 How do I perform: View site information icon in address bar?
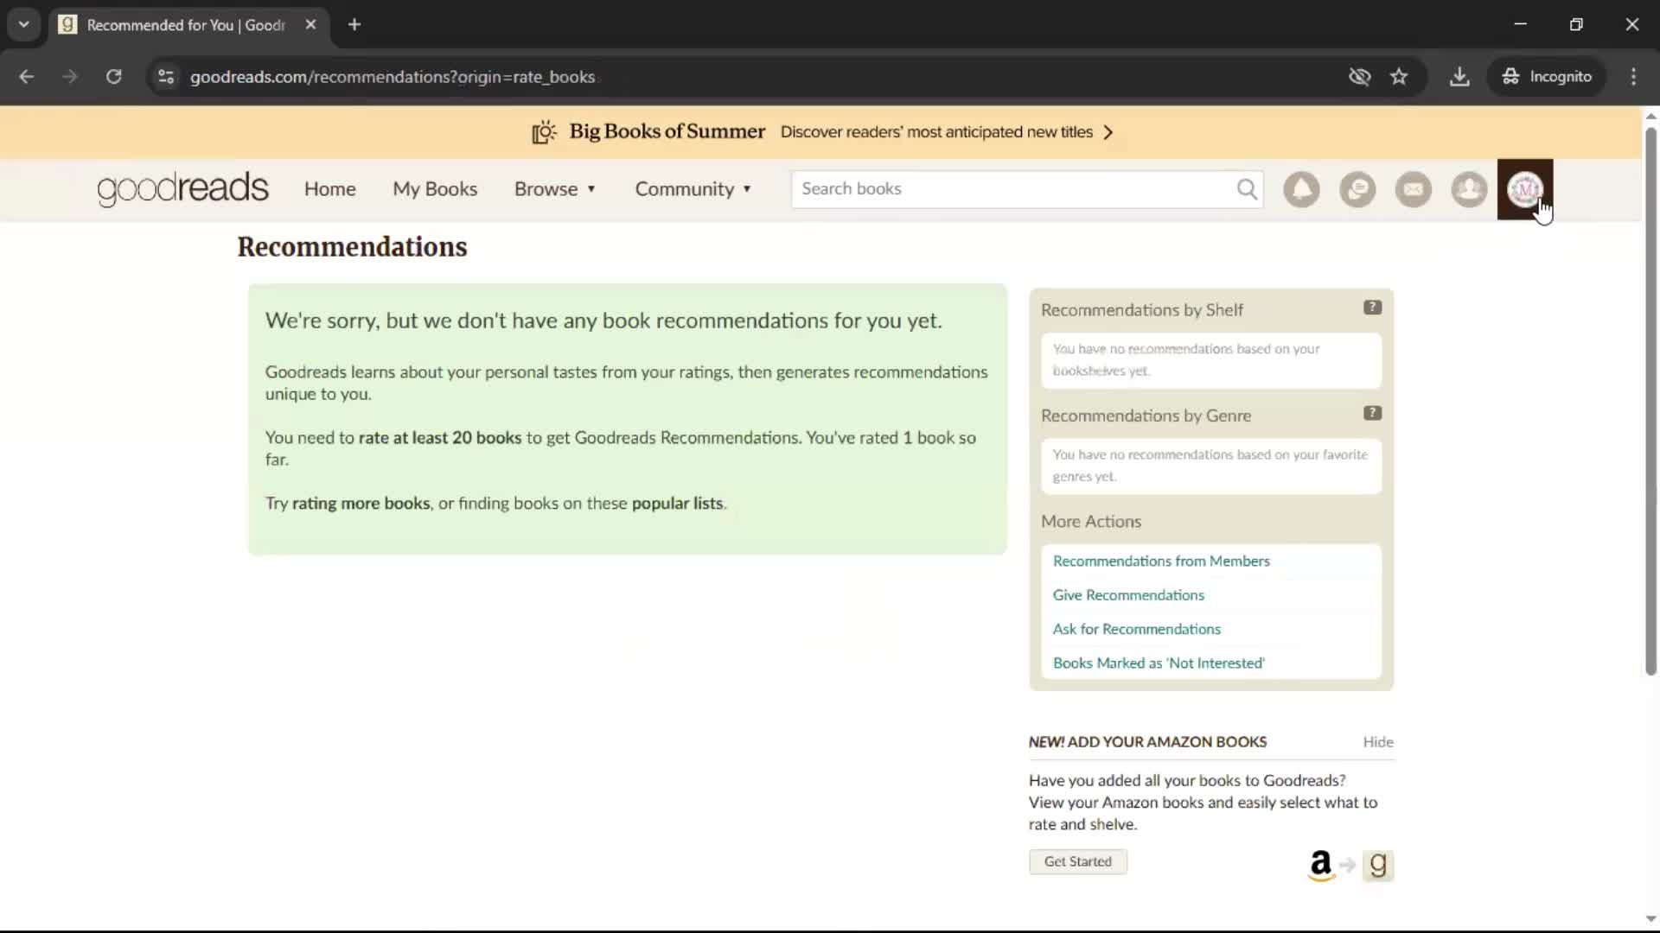[166, 77]
